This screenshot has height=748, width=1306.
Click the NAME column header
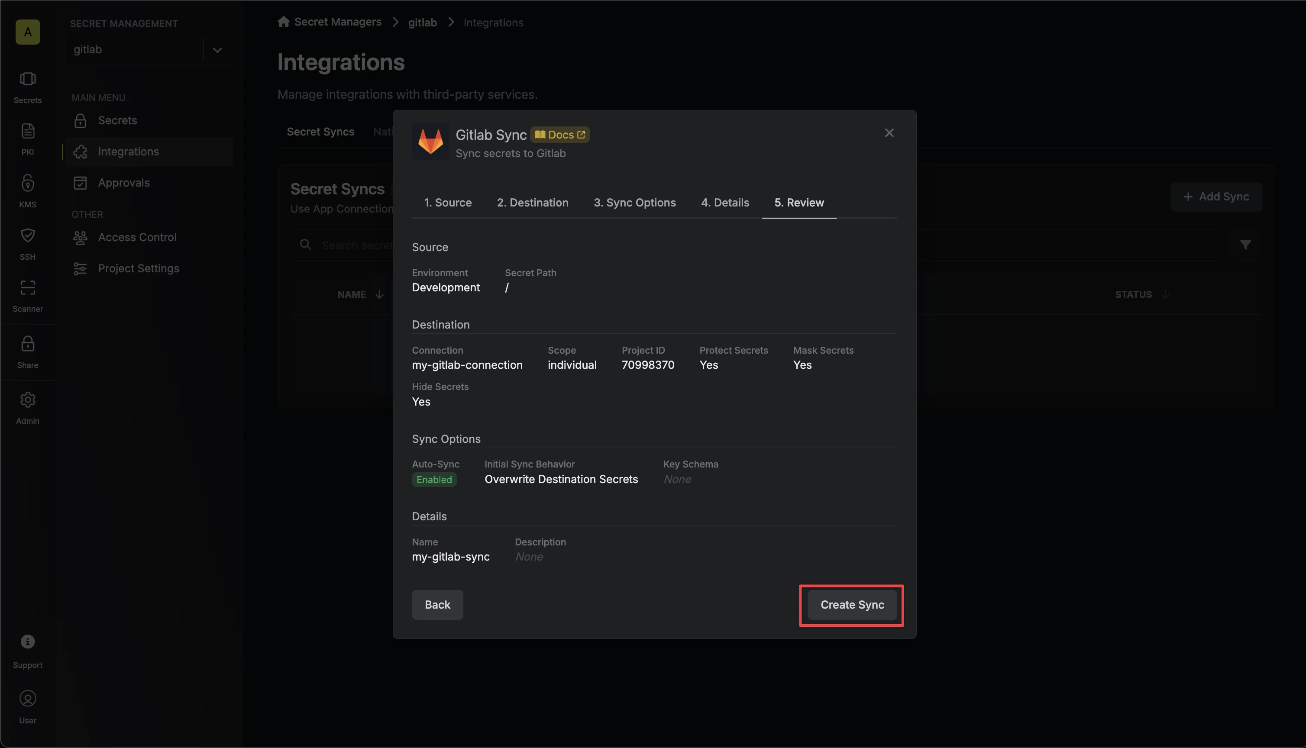[352, 294]
